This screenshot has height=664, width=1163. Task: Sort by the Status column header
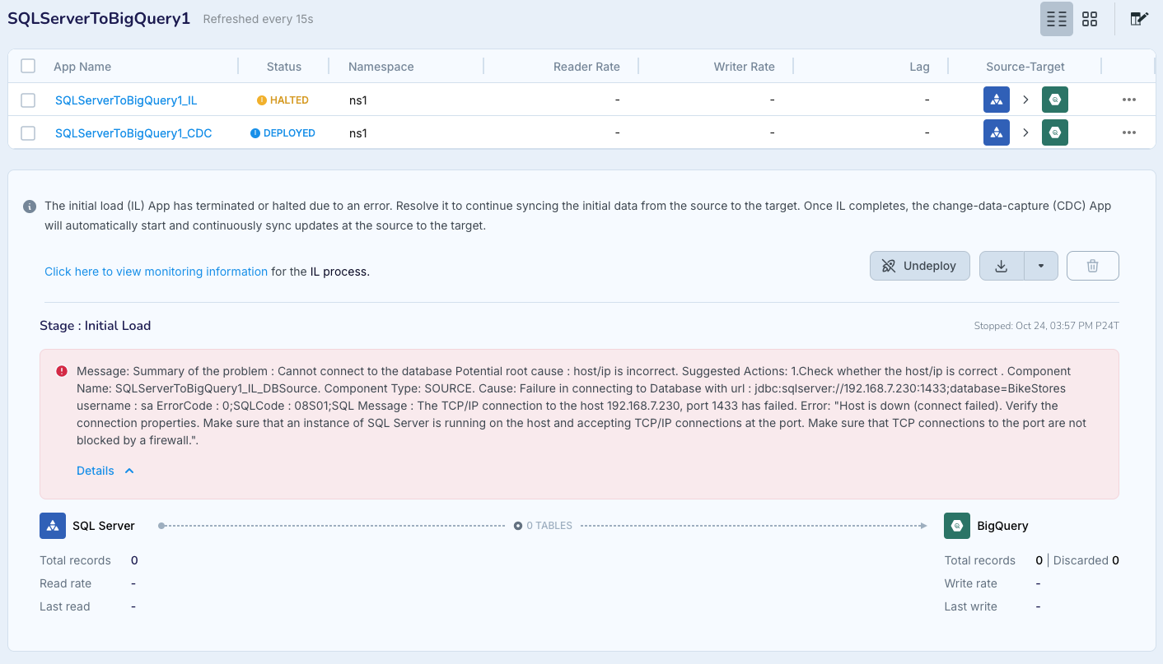283,67
